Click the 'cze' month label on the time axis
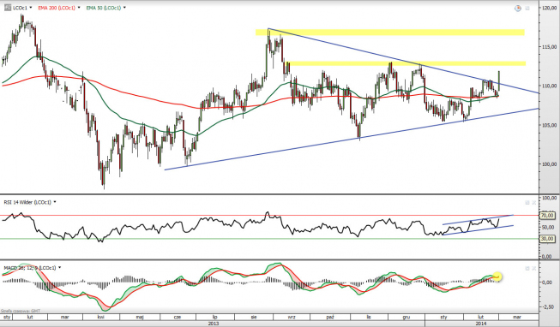 pos(178,317)
